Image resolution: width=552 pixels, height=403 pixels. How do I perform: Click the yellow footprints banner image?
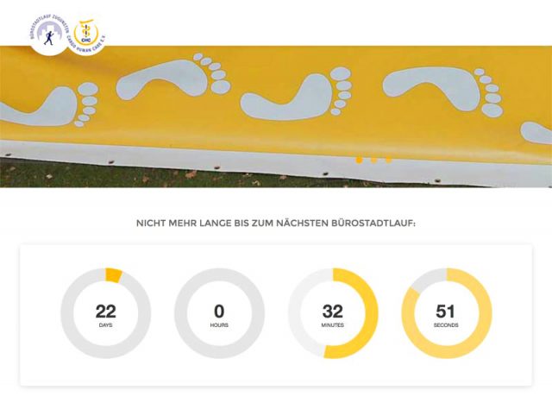(276, 116)
